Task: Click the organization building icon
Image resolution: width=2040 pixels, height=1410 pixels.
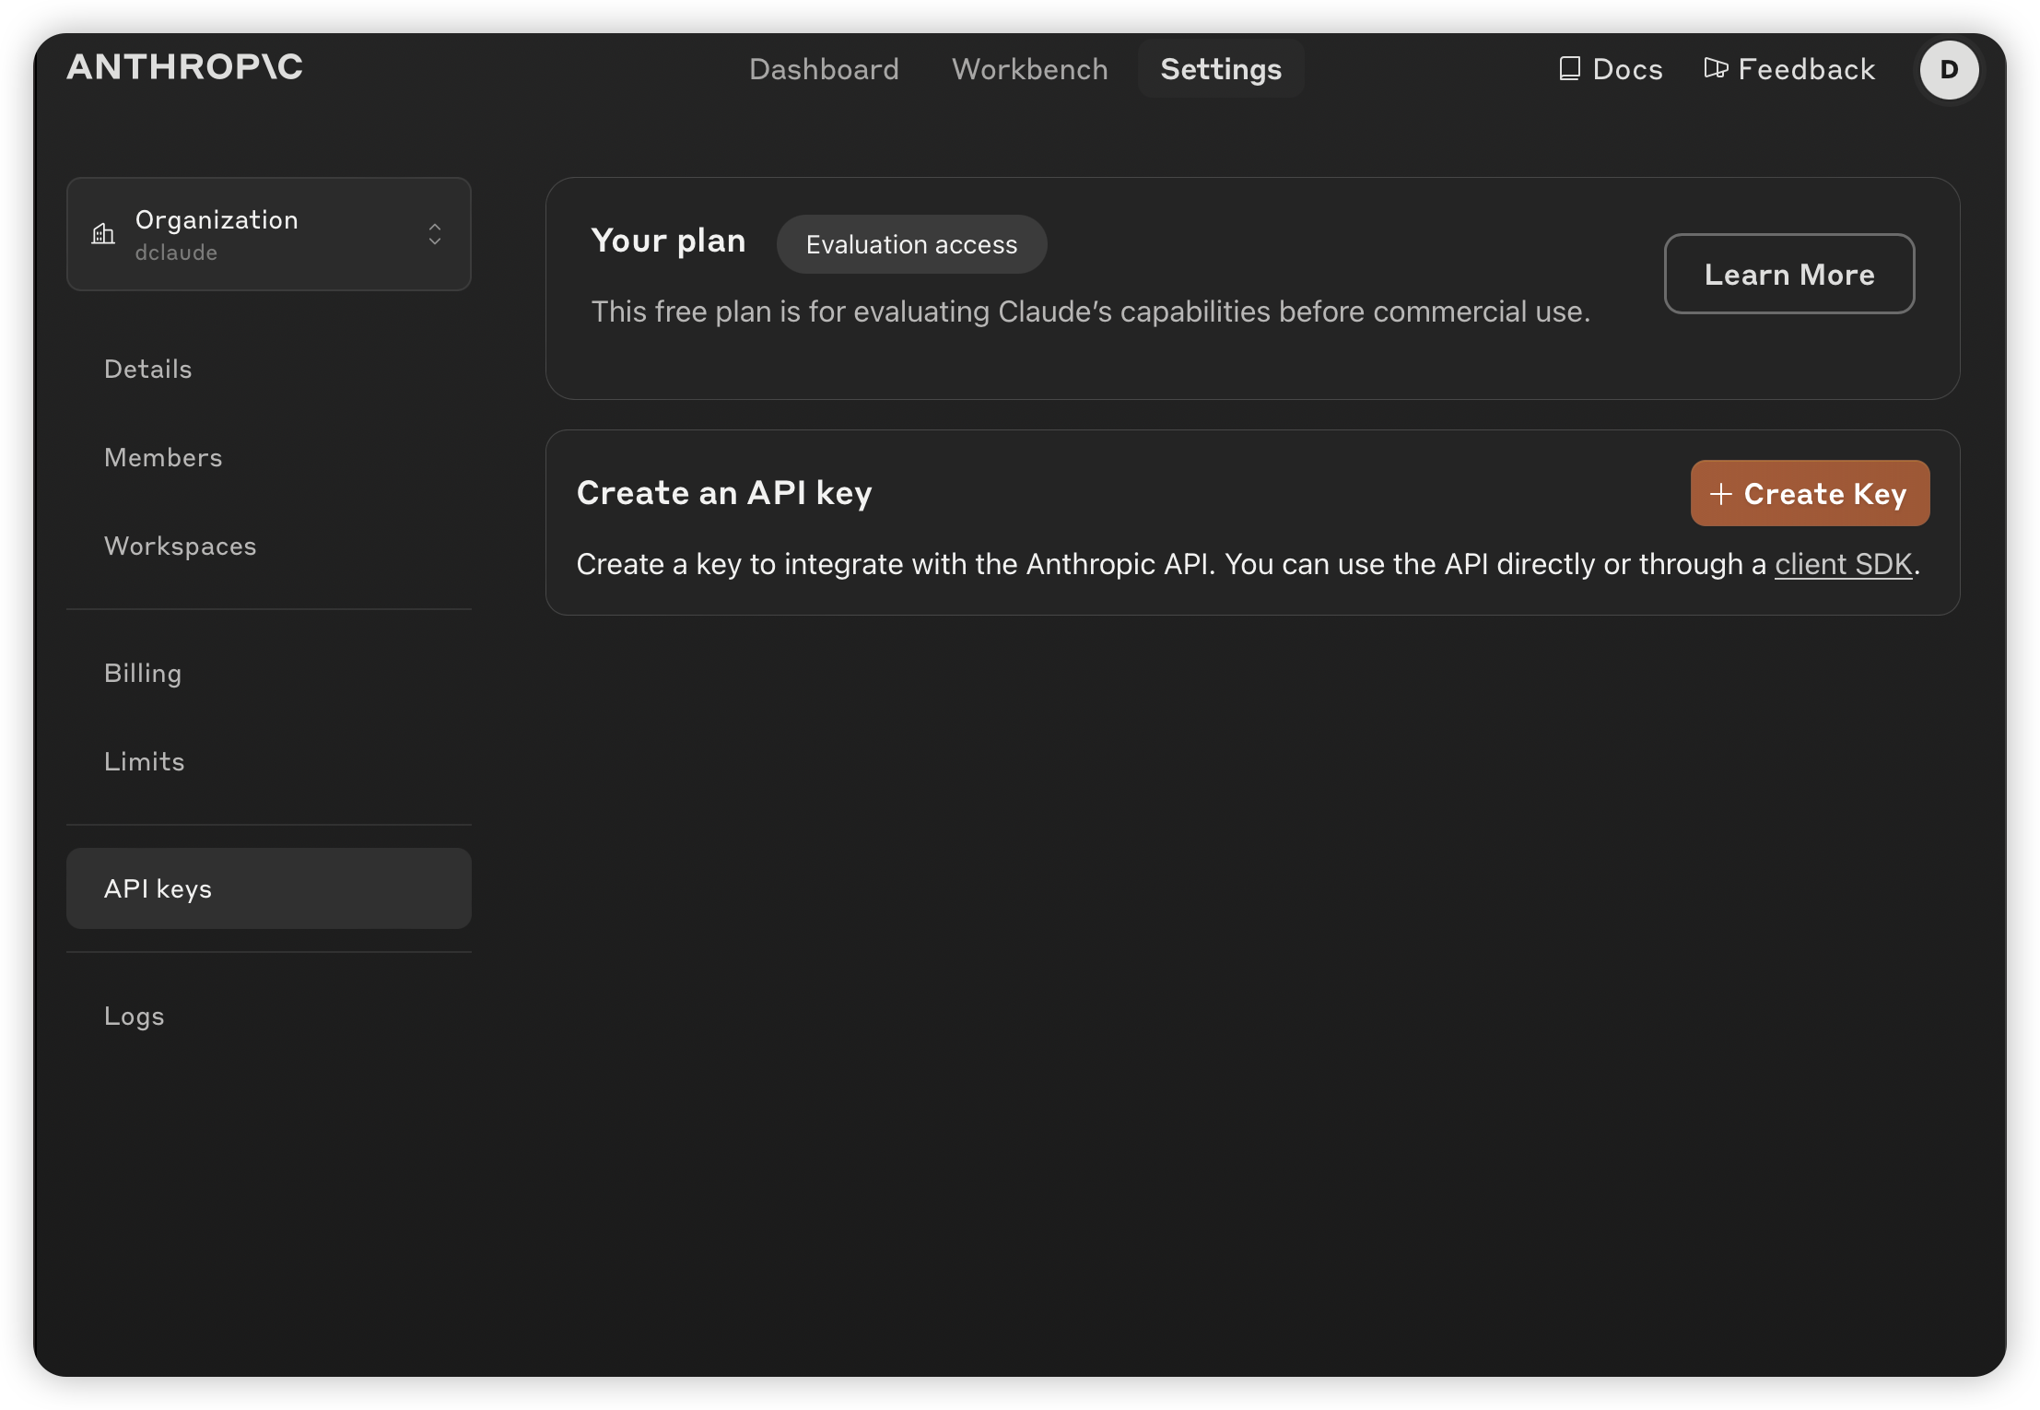Action: [x=103, y=234]
